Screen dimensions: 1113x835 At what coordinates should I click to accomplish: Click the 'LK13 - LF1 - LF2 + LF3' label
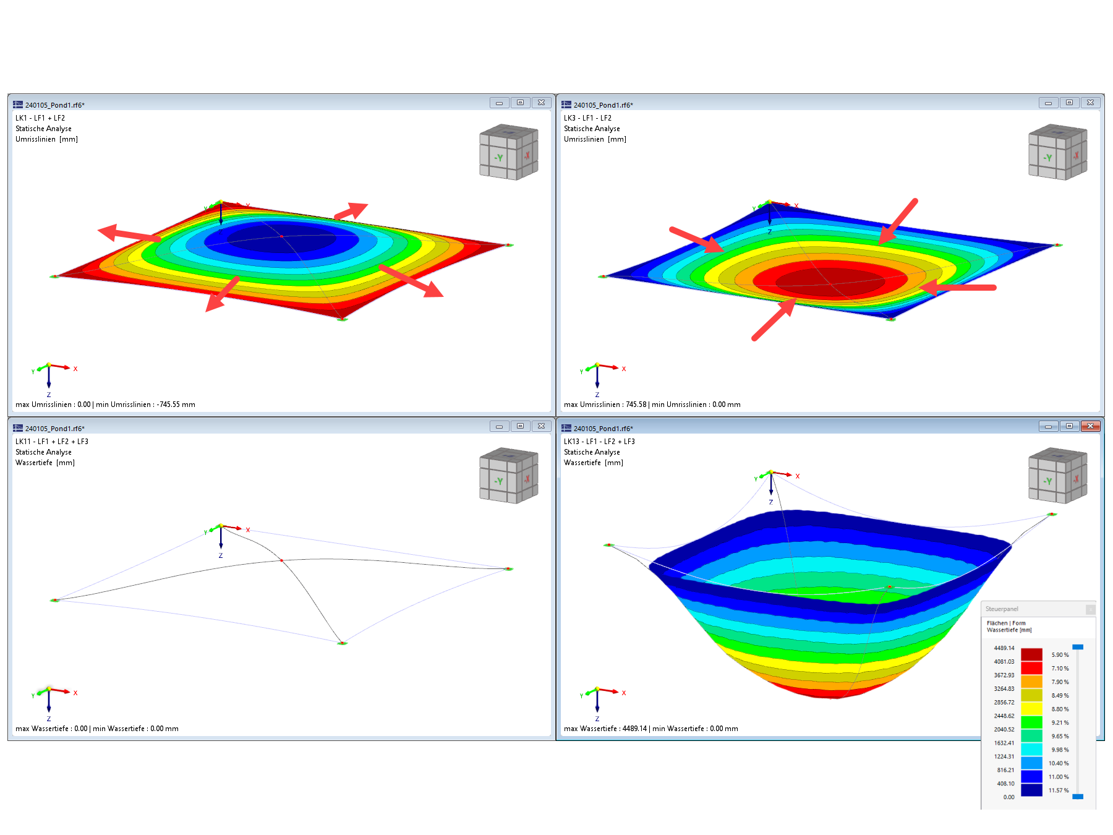tap(599, 442)
